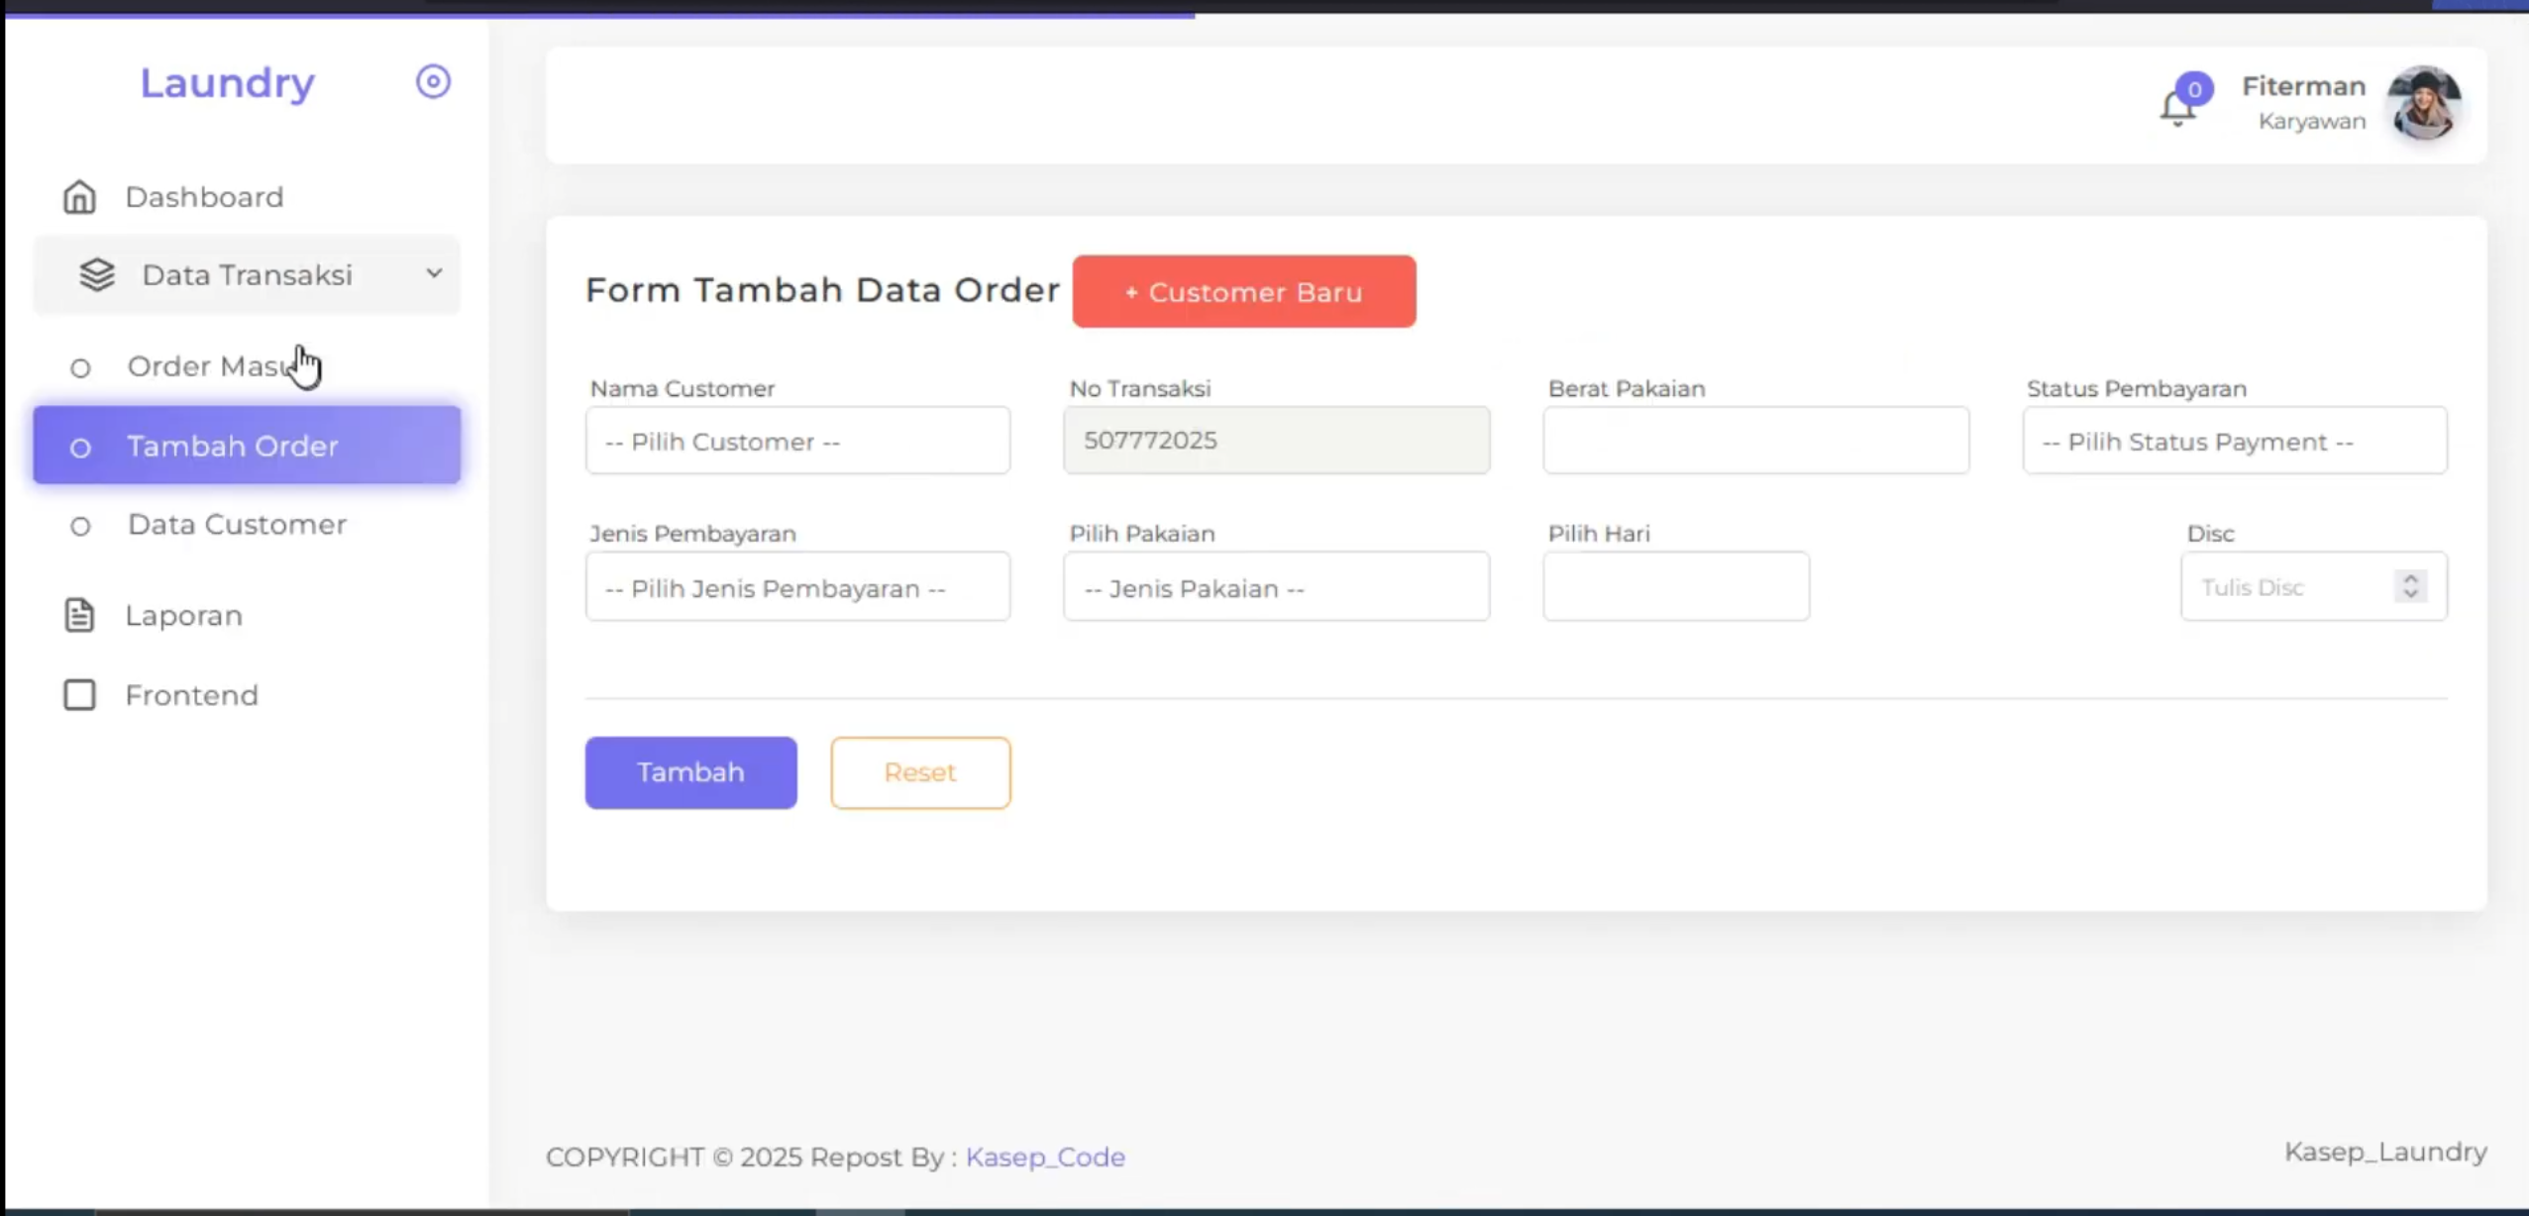Click the Frontend square icon
This screenshot has height=1216, width=2529.
[x=79, y=695]
